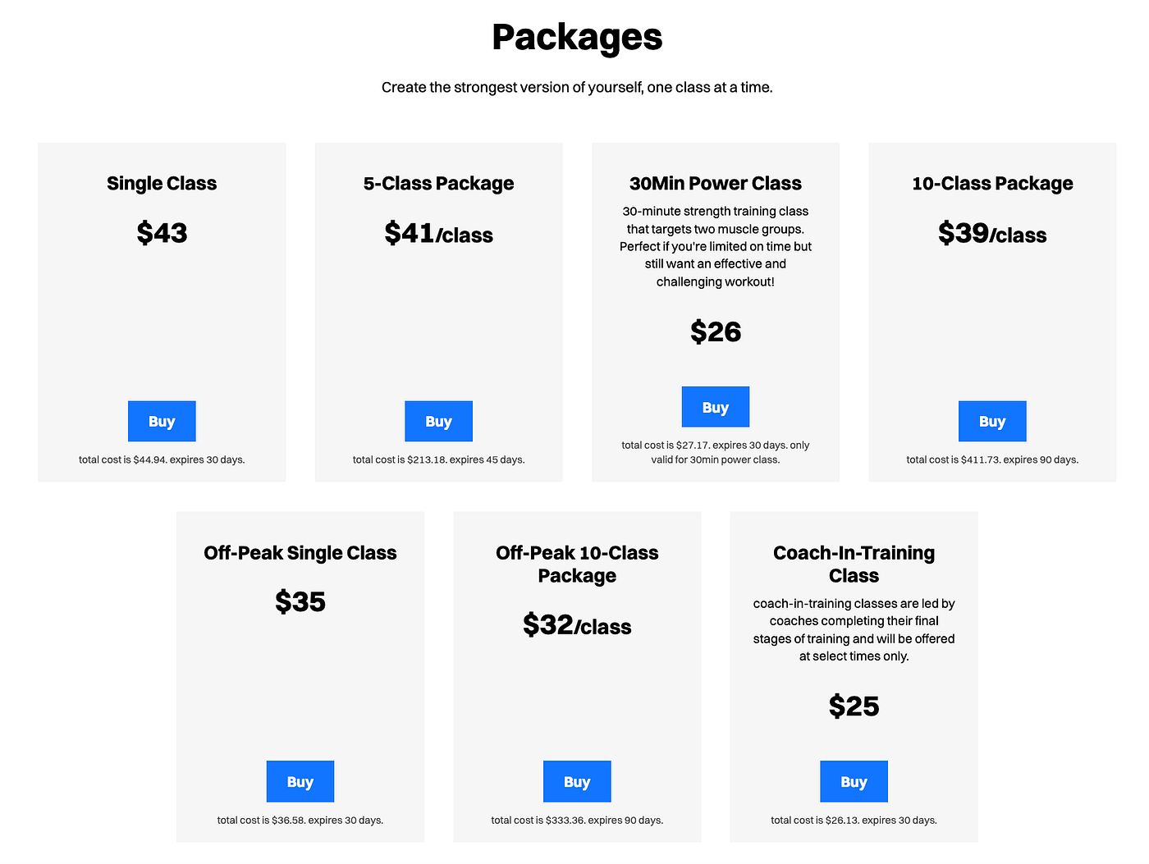Image resolution: width=1149 pixels, height=864 pixels.
Task: Click Buy for the 5-Class Package
Action: click(x=438, y=421)
